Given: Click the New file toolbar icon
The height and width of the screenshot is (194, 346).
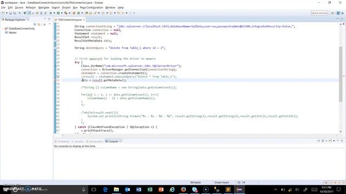Looking at the screenshot, I should click(x=3, y=13).
